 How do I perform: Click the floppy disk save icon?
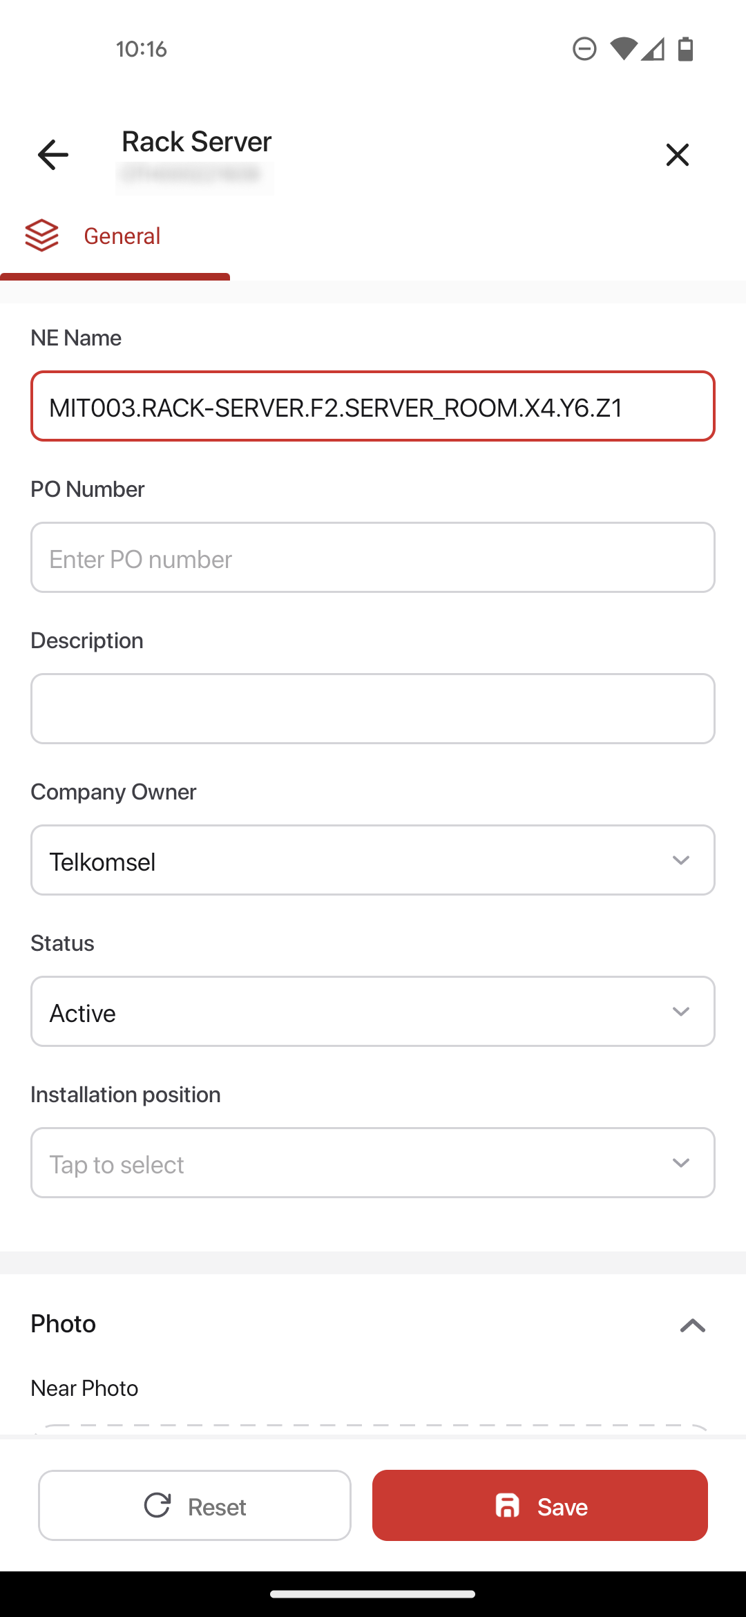pos(508,1506)
